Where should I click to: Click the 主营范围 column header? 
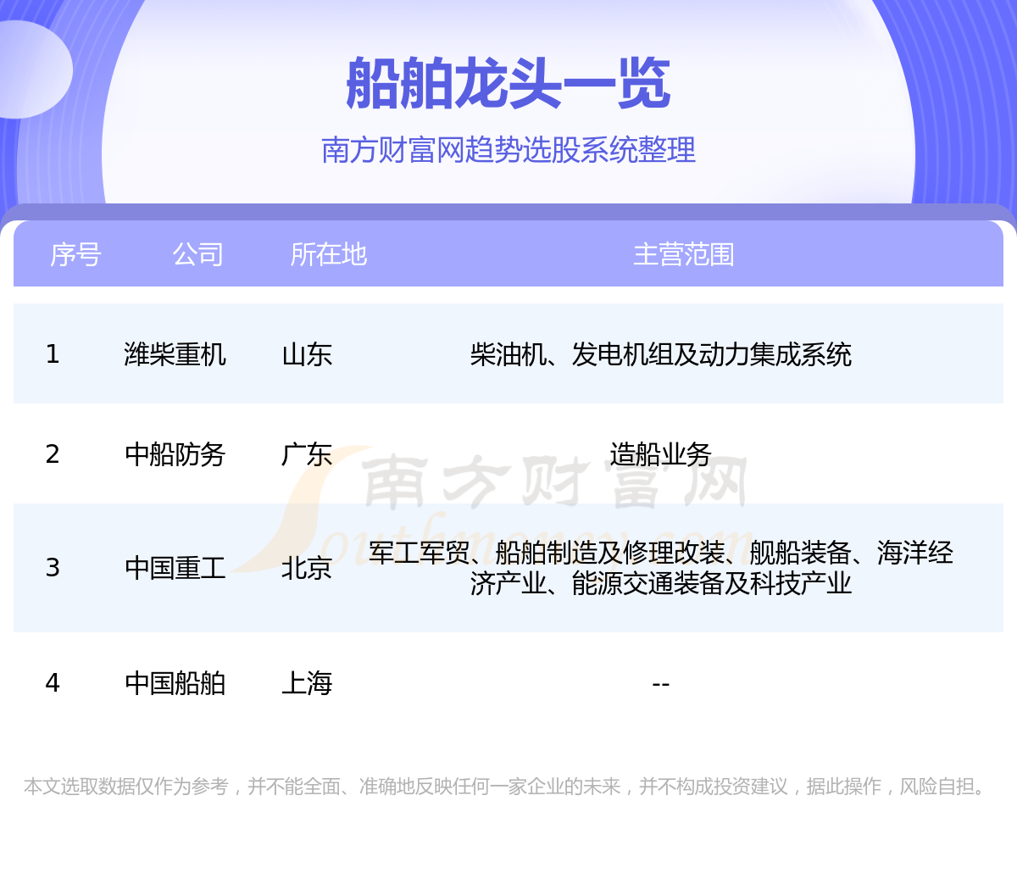coord(683,254)
